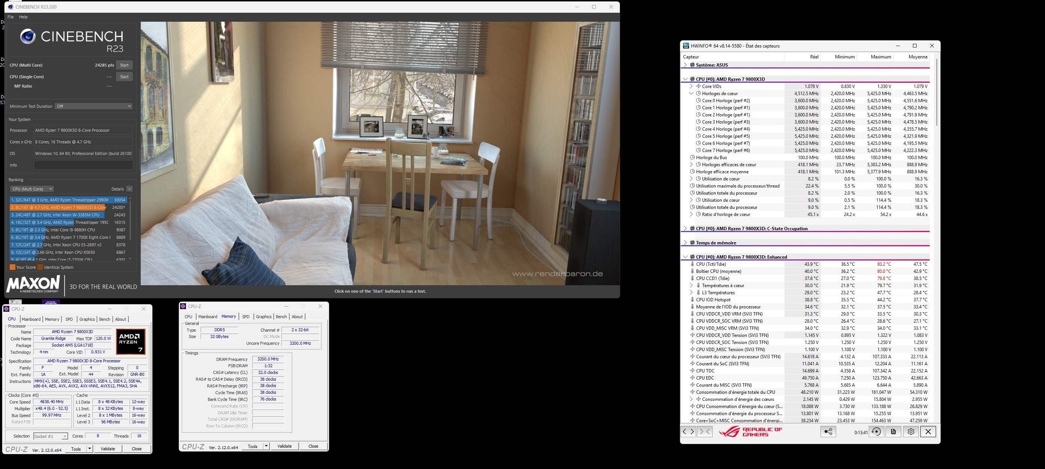Open the Cinebench File menu

point(10,17)
